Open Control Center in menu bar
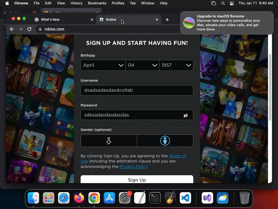The image size is (278, 209). point(232,3)
